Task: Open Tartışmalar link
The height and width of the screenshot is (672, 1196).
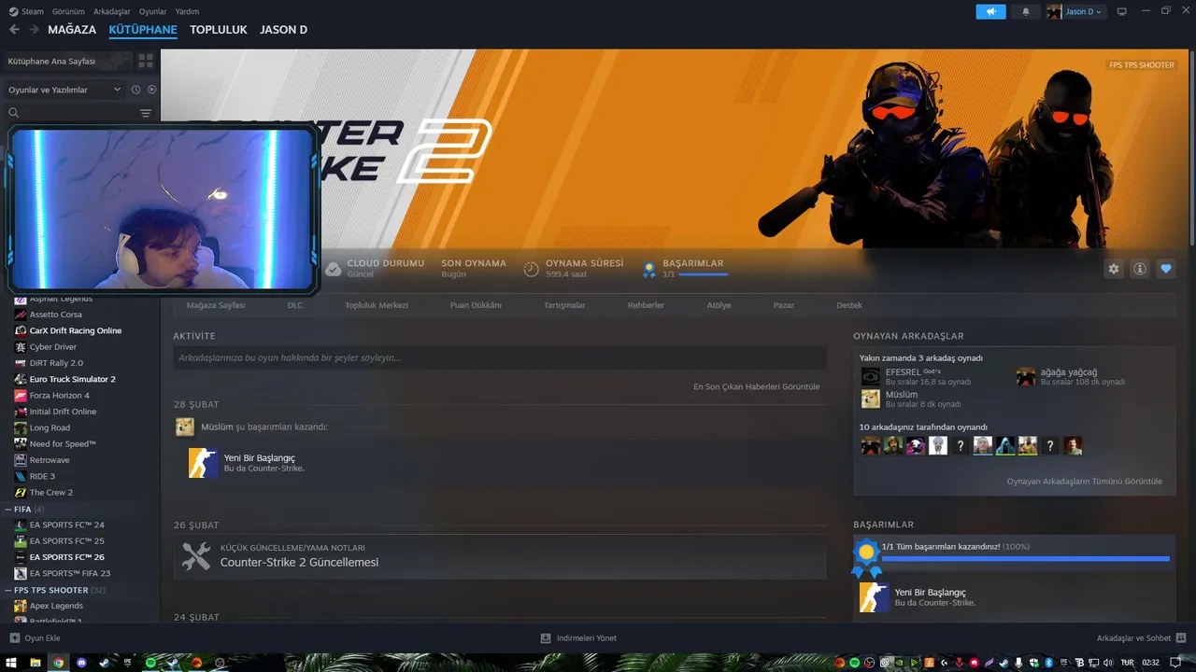Action: [564, 305]
